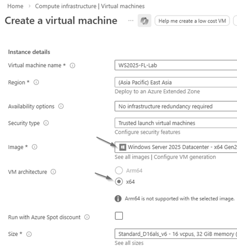Screen dimensions: 237x247
Task: Open Compute infrastructure Virtual machines breadcrumb
Action: click(x=90, y=6)
